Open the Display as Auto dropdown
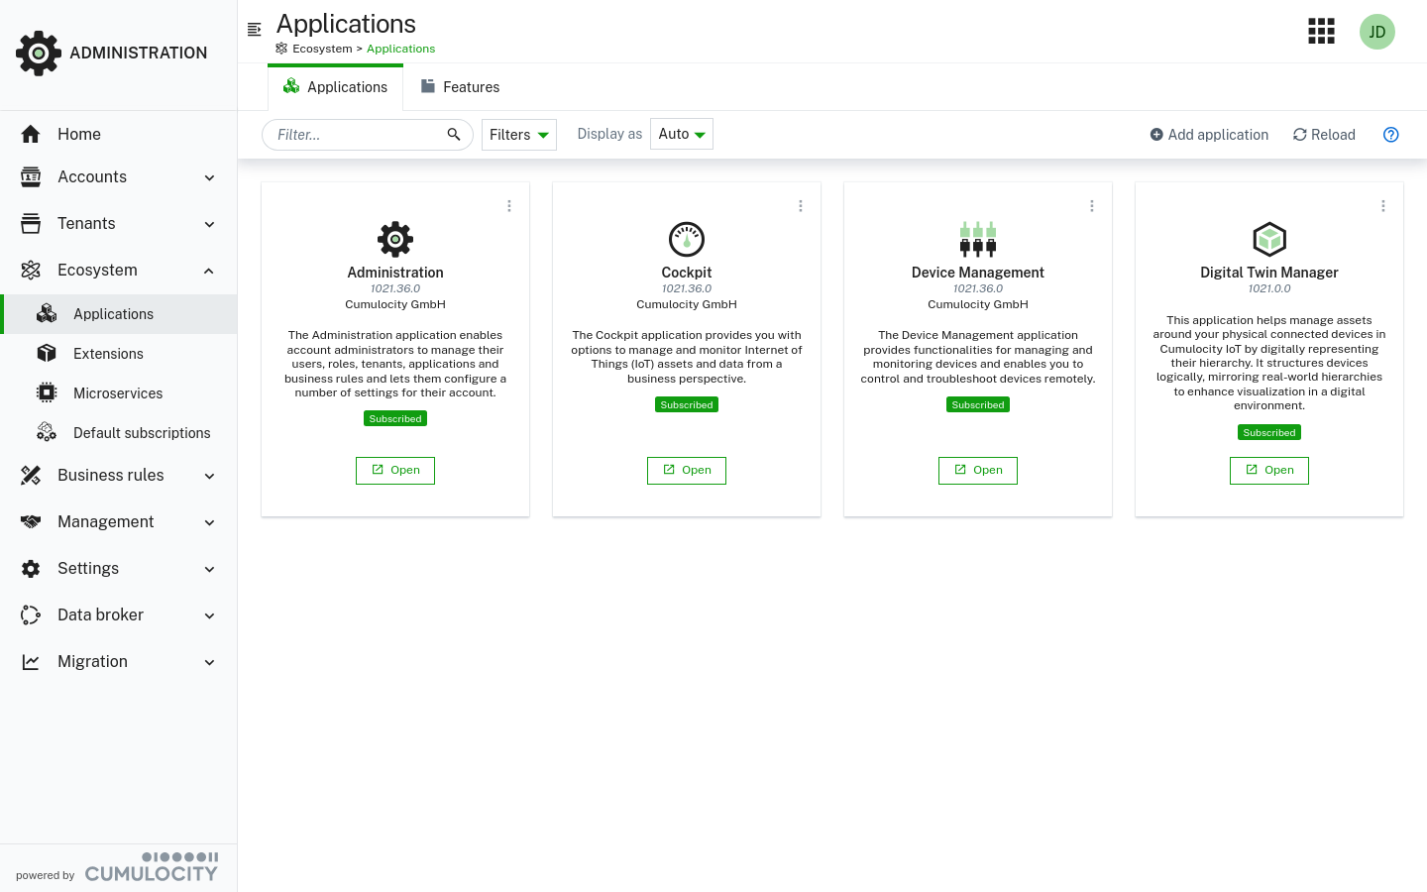Viewport: 1427px width, 892px height. [681, 134]
